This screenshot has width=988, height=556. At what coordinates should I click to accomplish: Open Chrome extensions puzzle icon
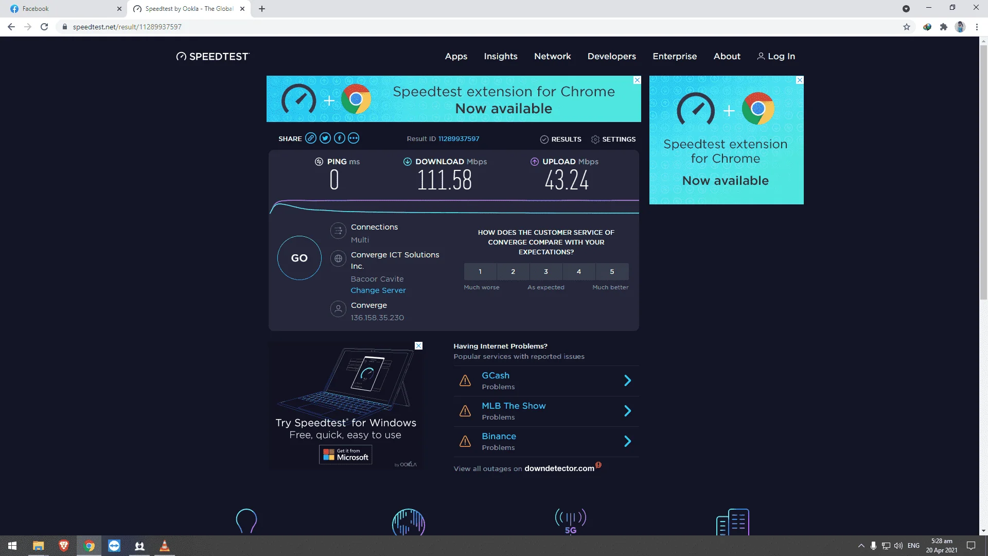pos(943,27)
